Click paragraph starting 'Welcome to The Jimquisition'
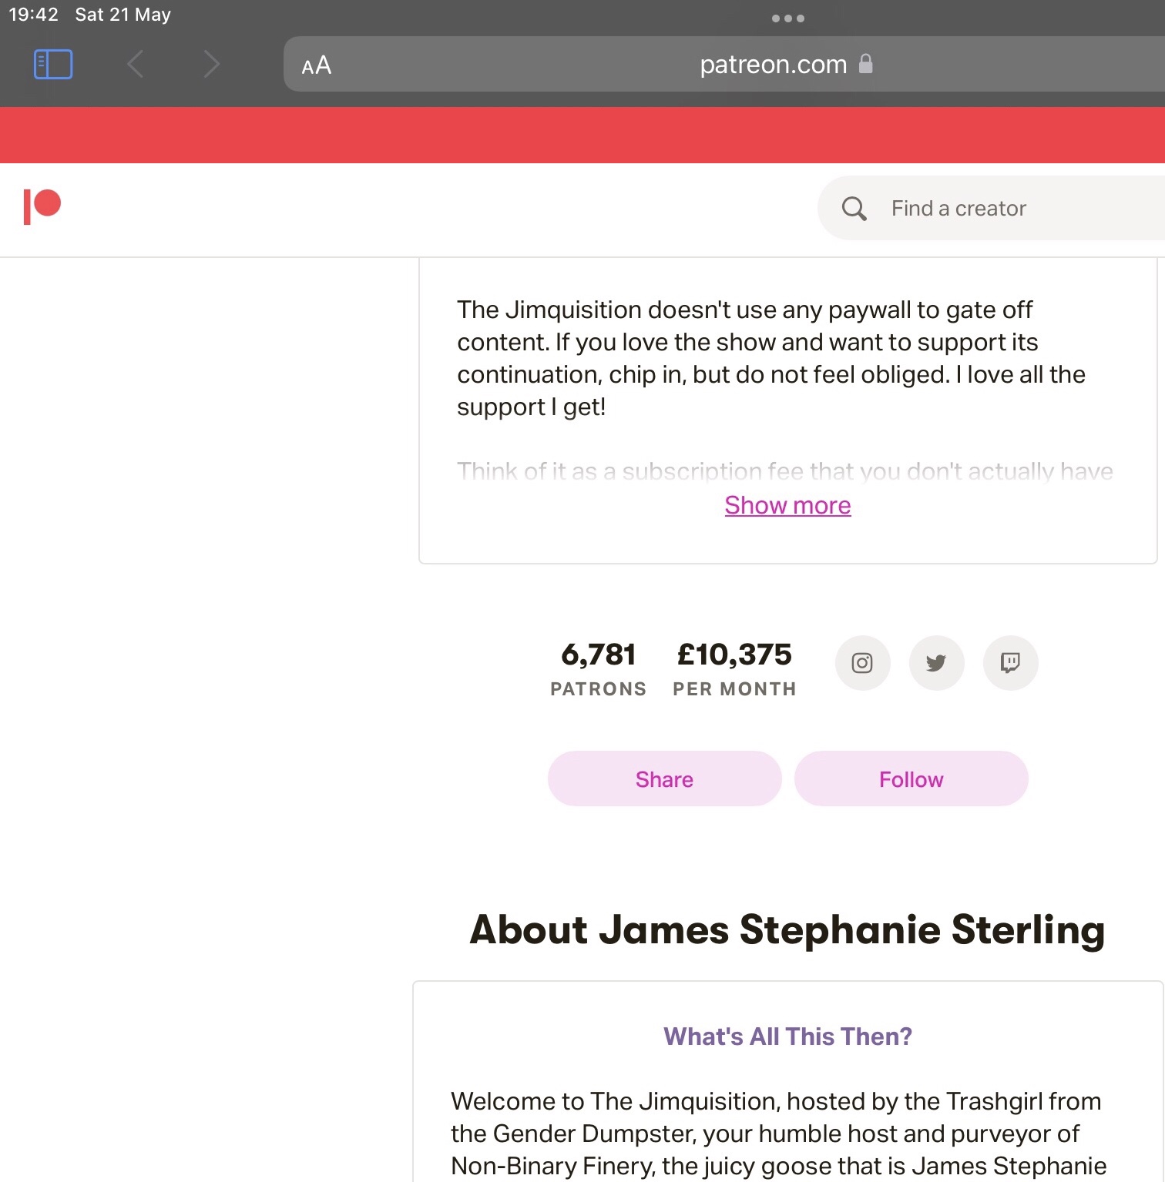 point(778,1133)
